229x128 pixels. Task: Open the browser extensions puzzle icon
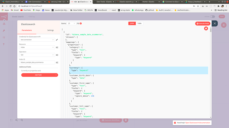coord(218,6)
